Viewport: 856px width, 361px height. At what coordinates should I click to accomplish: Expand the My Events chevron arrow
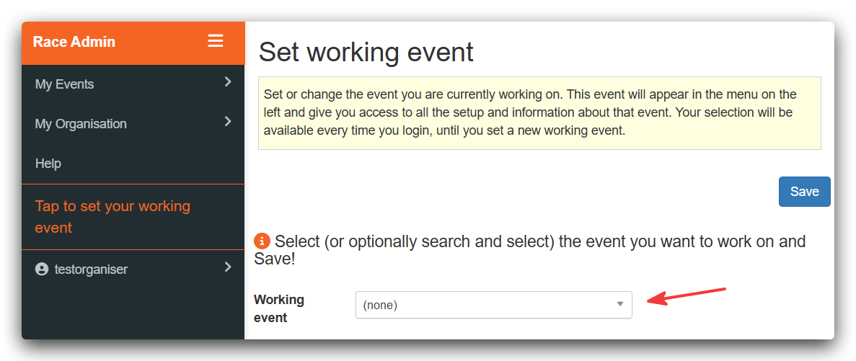point(228,82)
